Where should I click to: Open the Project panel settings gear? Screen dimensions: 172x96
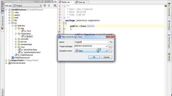coord(55,5)
